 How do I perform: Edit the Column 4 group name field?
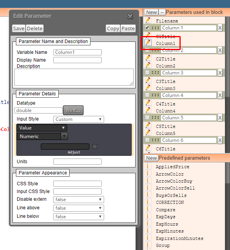(x=188, y=95)
